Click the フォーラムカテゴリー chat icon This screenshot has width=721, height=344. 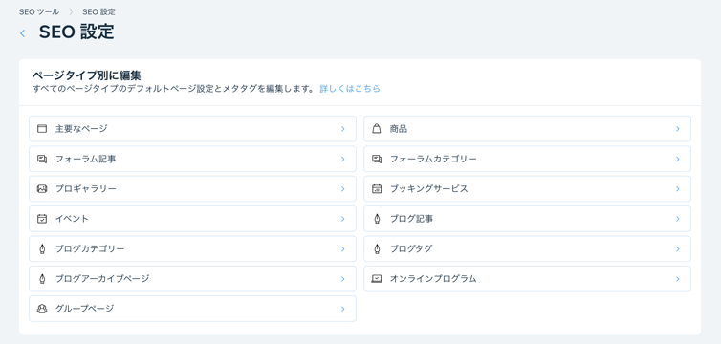point(377,159)
